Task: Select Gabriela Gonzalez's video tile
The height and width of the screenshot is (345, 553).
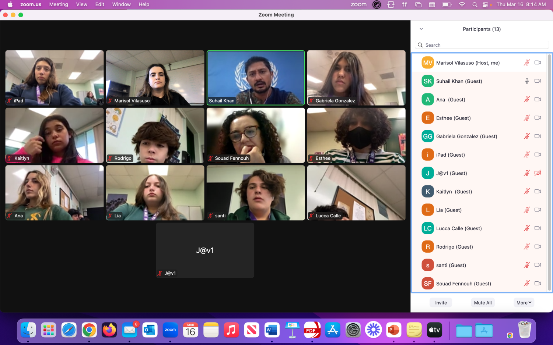Action: (x=356, y=78)
